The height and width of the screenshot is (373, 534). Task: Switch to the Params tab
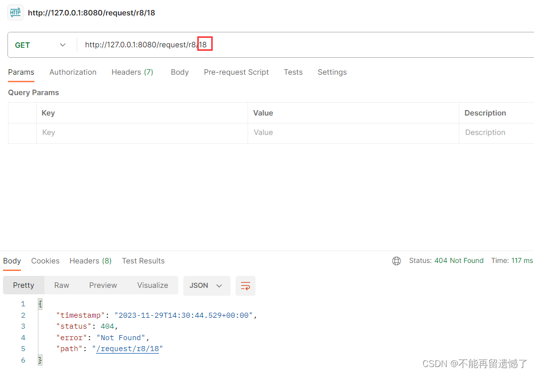point(21,72)
